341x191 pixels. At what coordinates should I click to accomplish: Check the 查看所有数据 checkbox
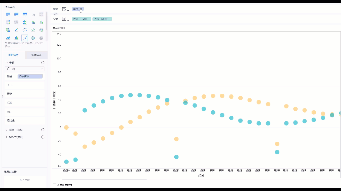tap(55, 185)
